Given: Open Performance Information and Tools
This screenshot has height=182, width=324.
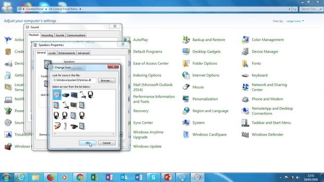Looking at the screenshot, I should click(x=154, y=99).
